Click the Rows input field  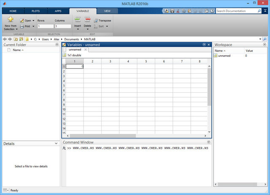(x=45, y=26)
